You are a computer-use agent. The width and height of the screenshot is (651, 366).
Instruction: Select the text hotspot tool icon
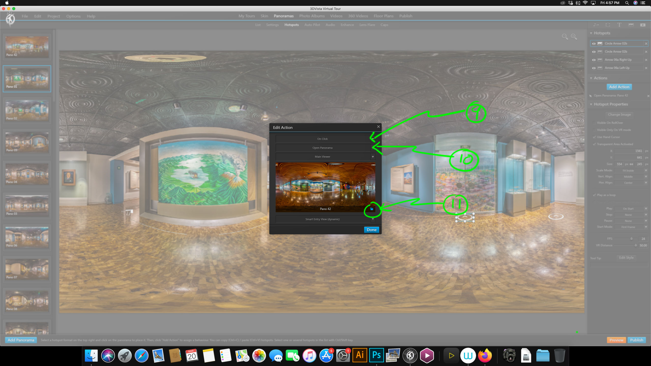point(619,25)
